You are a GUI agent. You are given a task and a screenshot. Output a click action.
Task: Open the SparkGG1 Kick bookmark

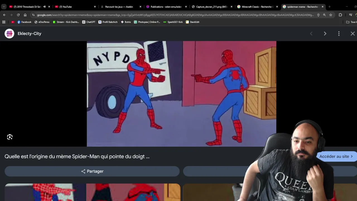[173, 22]
